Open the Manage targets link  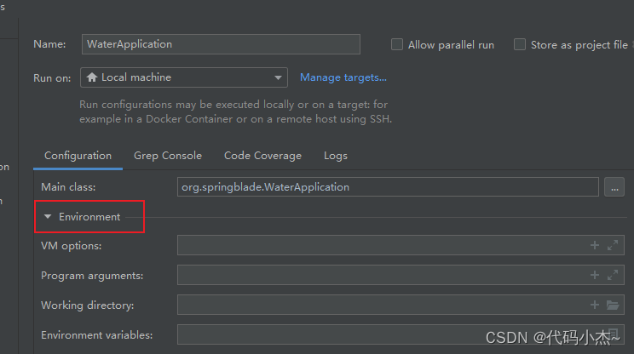click(343, 77)
